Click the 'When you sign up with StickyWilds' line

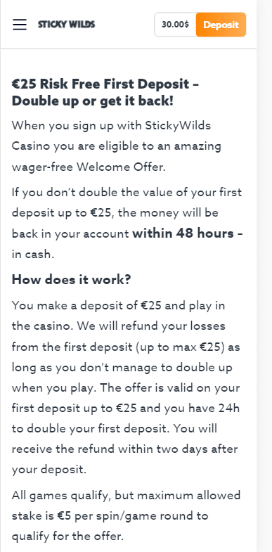[111, 126]
